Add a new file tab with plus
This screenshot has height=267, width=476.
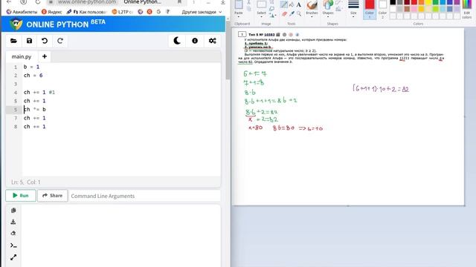pyautogui.click(x=45, y=56)
